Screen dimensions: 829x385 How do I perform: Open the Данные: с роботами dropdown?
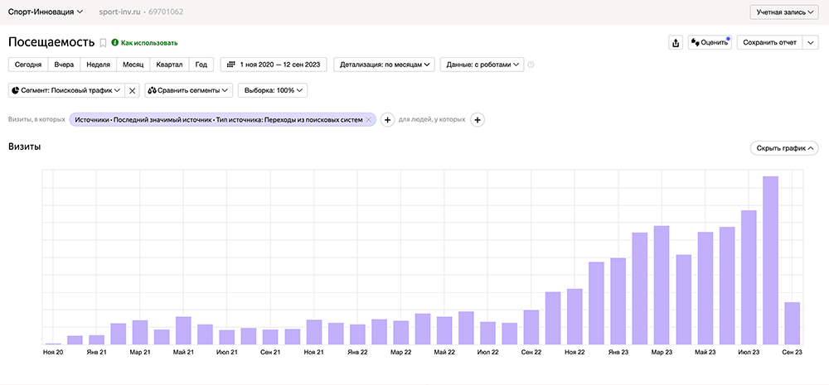[x=483, y=65]
